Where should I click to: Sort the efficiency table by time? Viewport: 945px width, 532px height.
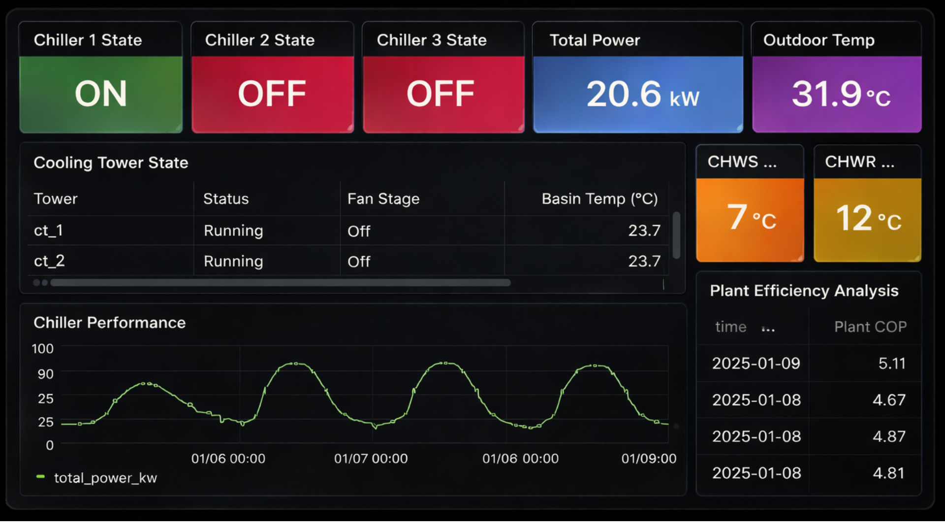click(731, 327)
